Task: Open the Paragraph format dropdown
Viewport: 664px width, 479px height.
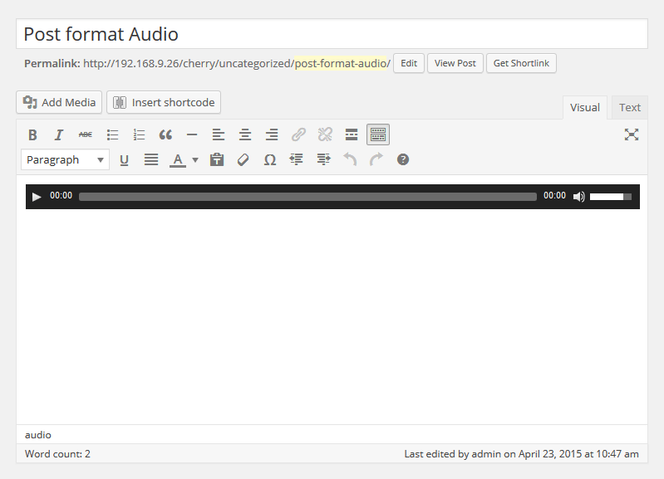Action: pyautogui.click(x=65, y=159)
